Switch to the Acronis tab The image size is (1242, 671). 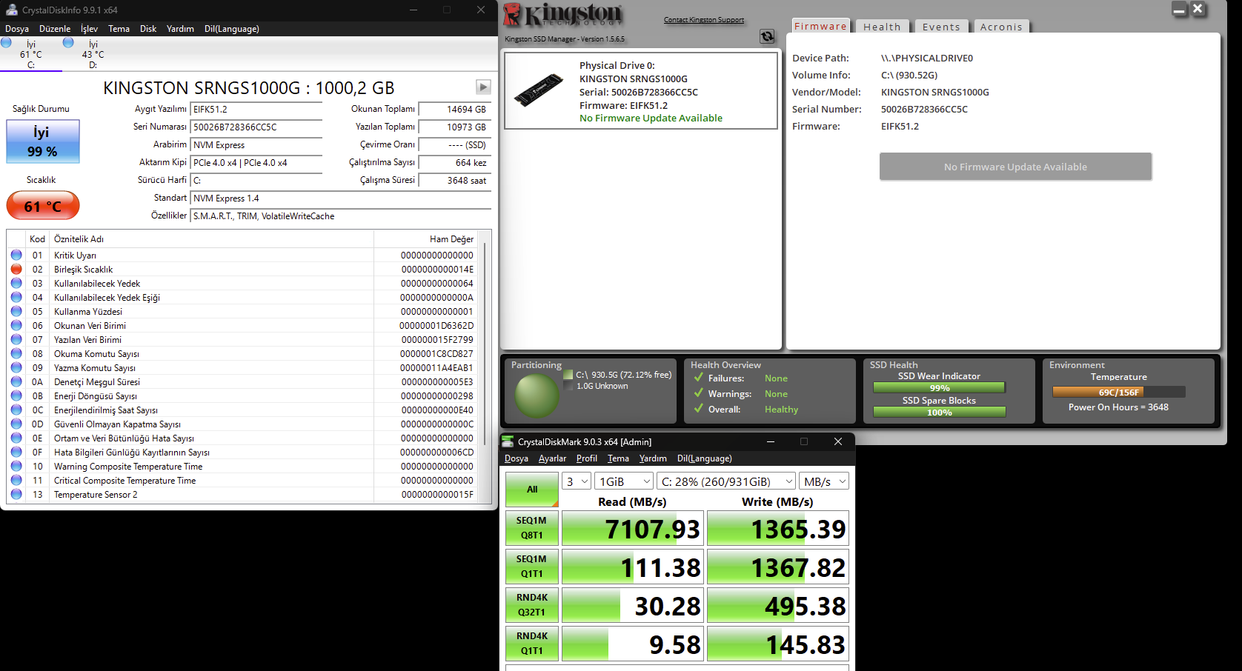(x=1001, y=27)
